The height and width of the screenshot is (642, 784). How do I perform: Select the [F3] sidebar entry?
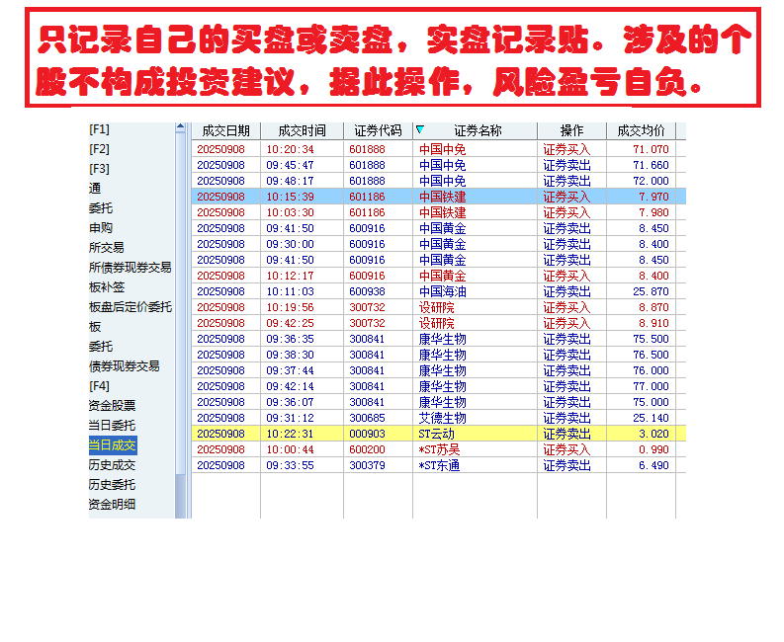tap(99, 169)
